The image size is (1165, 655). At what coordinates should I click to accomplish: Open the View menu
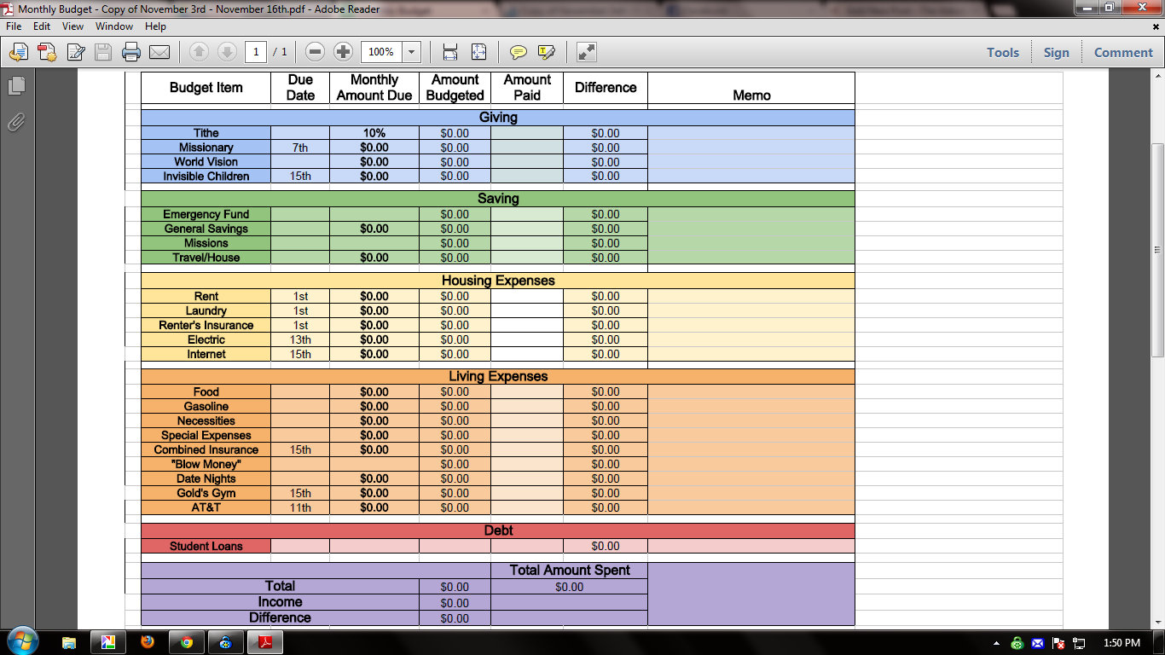click(x=72, y=26)
